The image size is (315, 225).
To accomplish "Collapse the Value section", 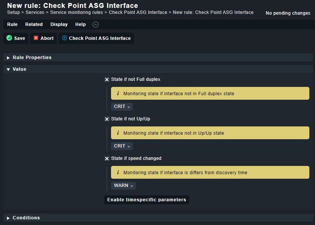I will (158, 69).
